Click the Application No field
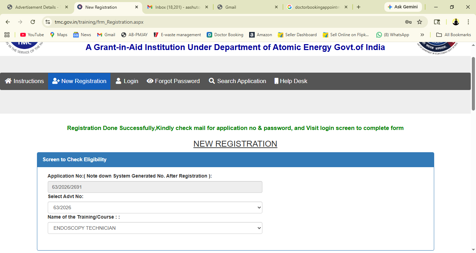476x253 pixels. coord(155,187)
